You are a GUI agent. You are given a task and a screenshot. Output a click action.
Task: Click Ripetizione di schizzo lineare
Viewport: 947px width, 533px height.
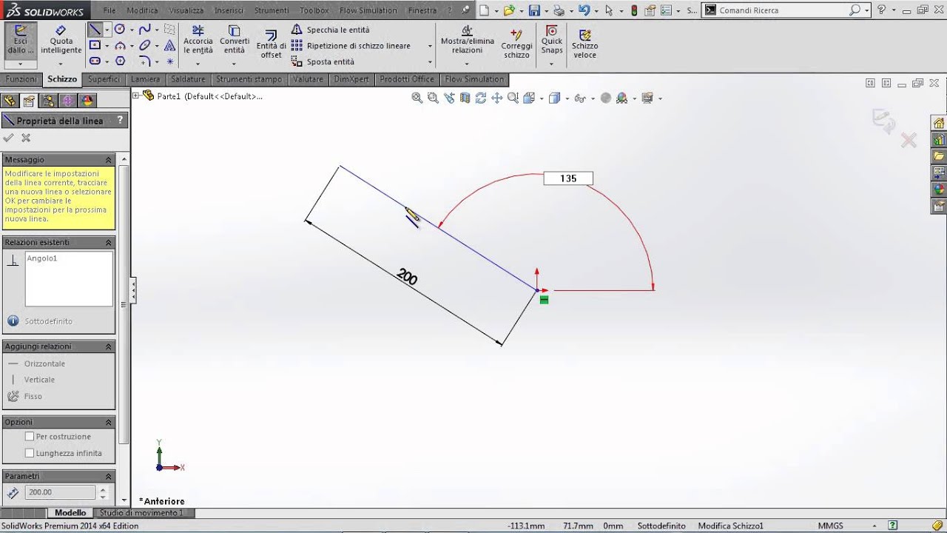350,46
